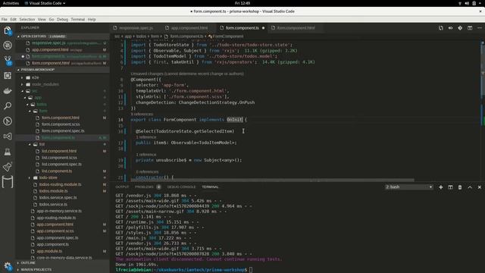Click the network indicator in top bar
Screen dimensions: 485x273
click(x=460, y=3)
